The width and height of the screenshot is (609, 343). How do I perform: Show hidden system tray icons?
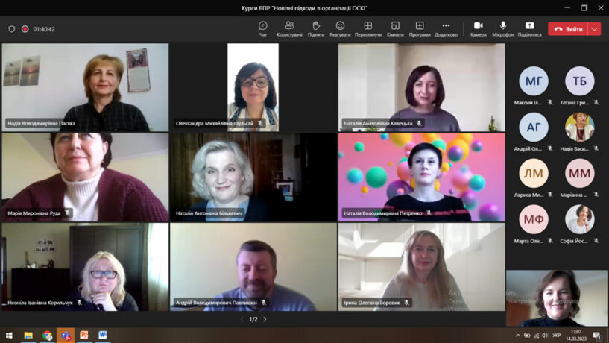tap(517, 336)
